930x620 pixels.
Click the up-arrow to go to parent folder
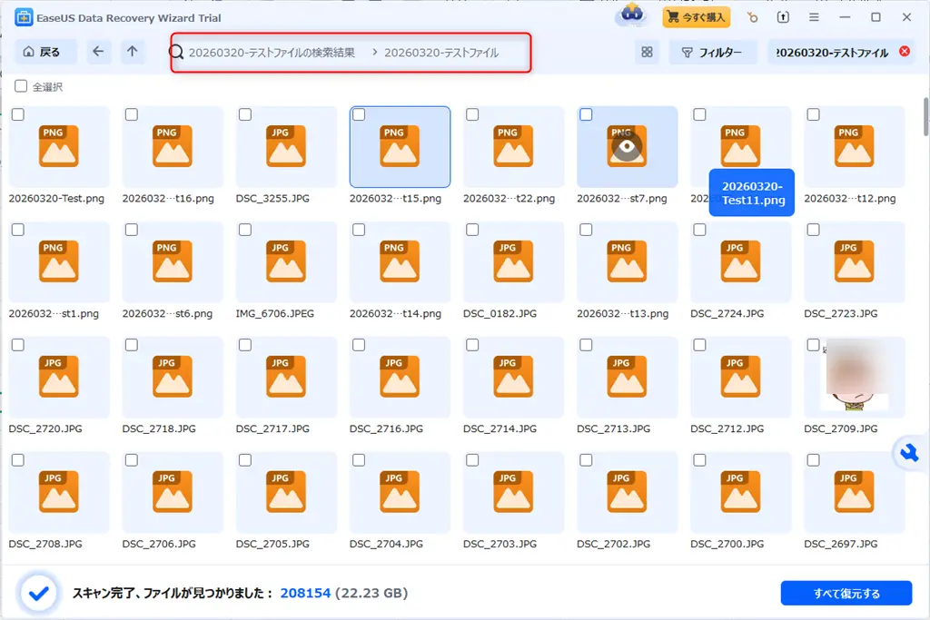click(x=132, y=52)
